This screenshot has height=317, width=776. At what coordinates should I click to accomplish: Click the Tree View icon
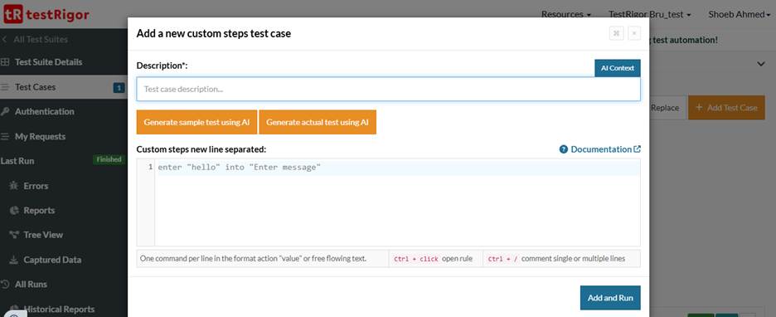pos(14,236)
